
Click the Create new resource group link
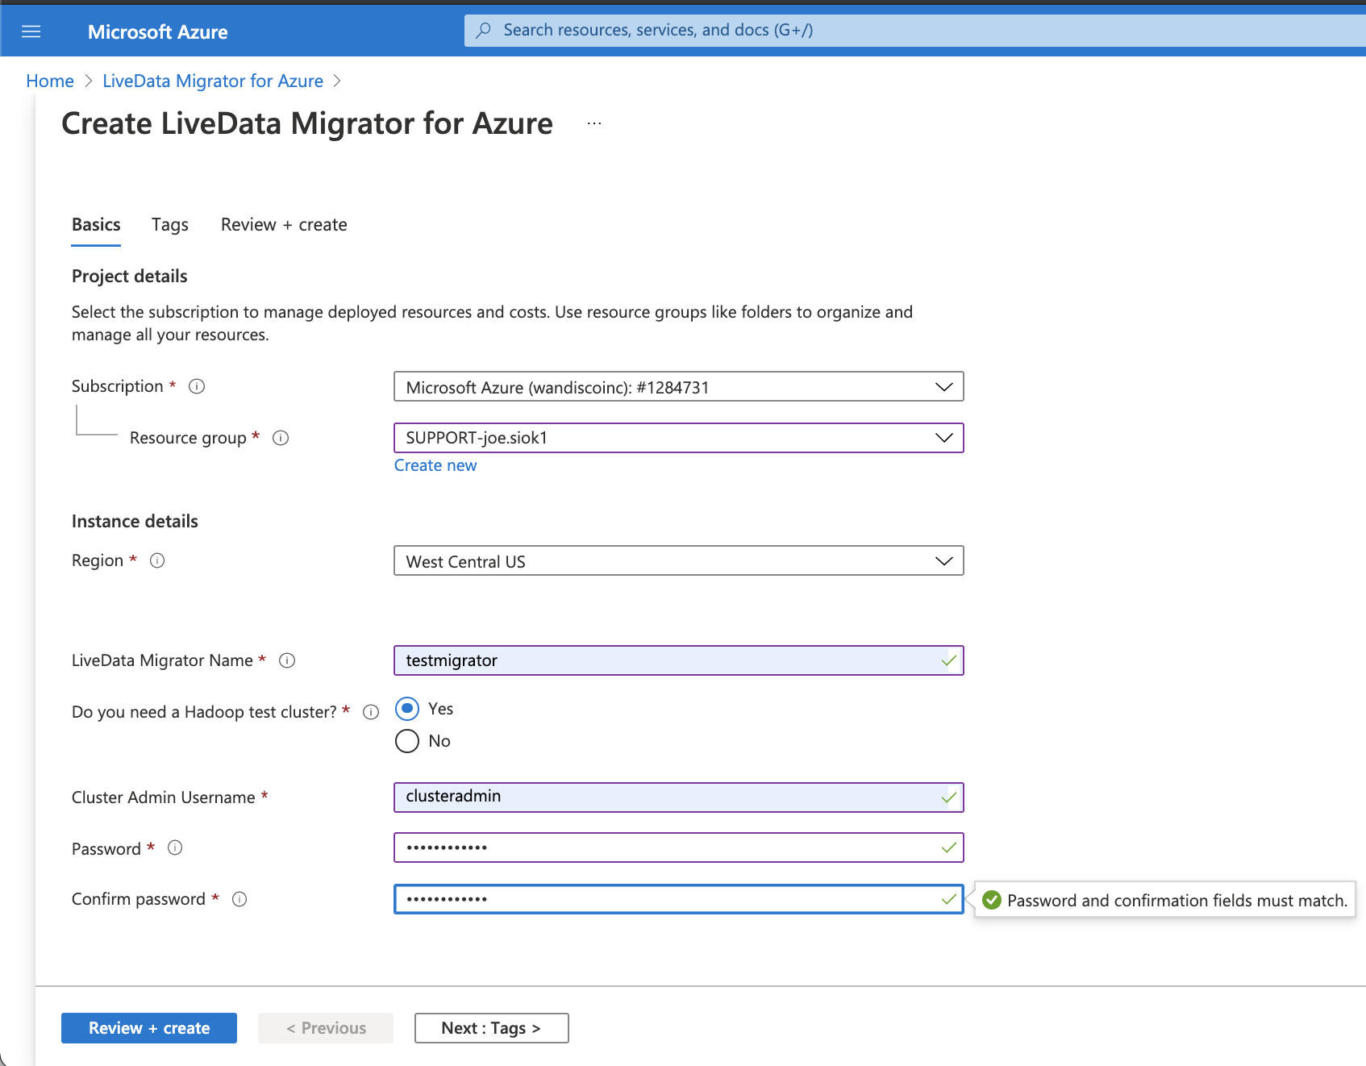(435, 464)
